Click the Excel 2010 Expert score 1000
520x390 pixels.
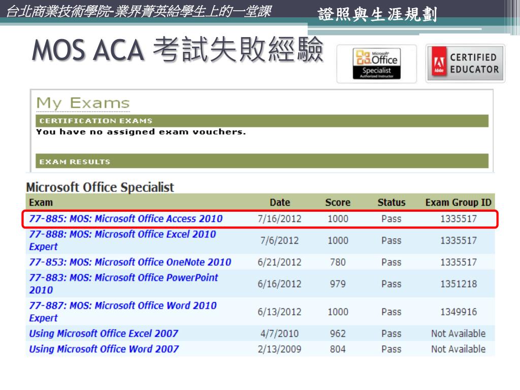pyautogui.click(x=338, y=240)
